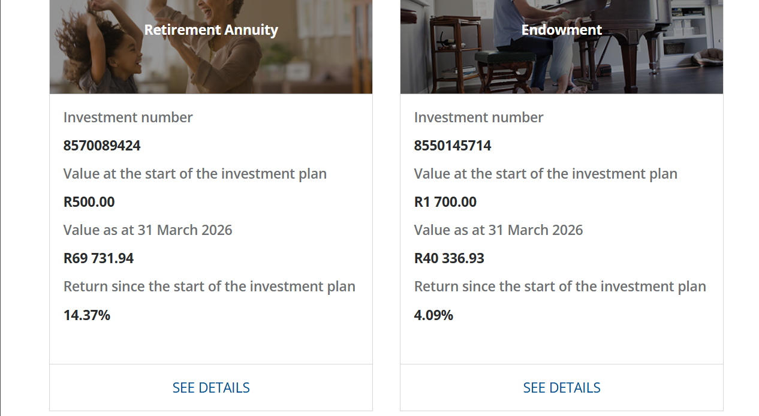Click the Retirement Annuity card title
759x416 pixels.
211,29
